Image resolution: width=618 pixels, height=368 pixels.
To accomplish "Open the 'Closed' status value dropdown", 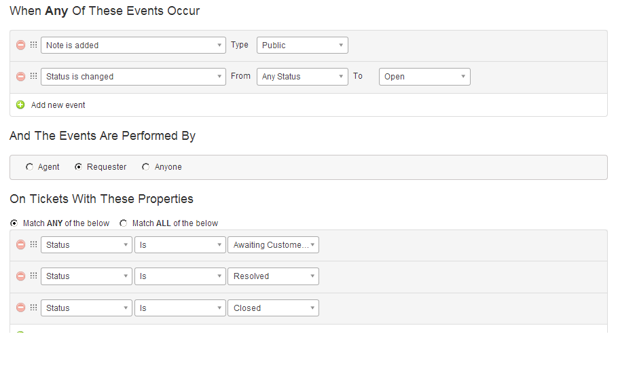I will coord(273,308).
